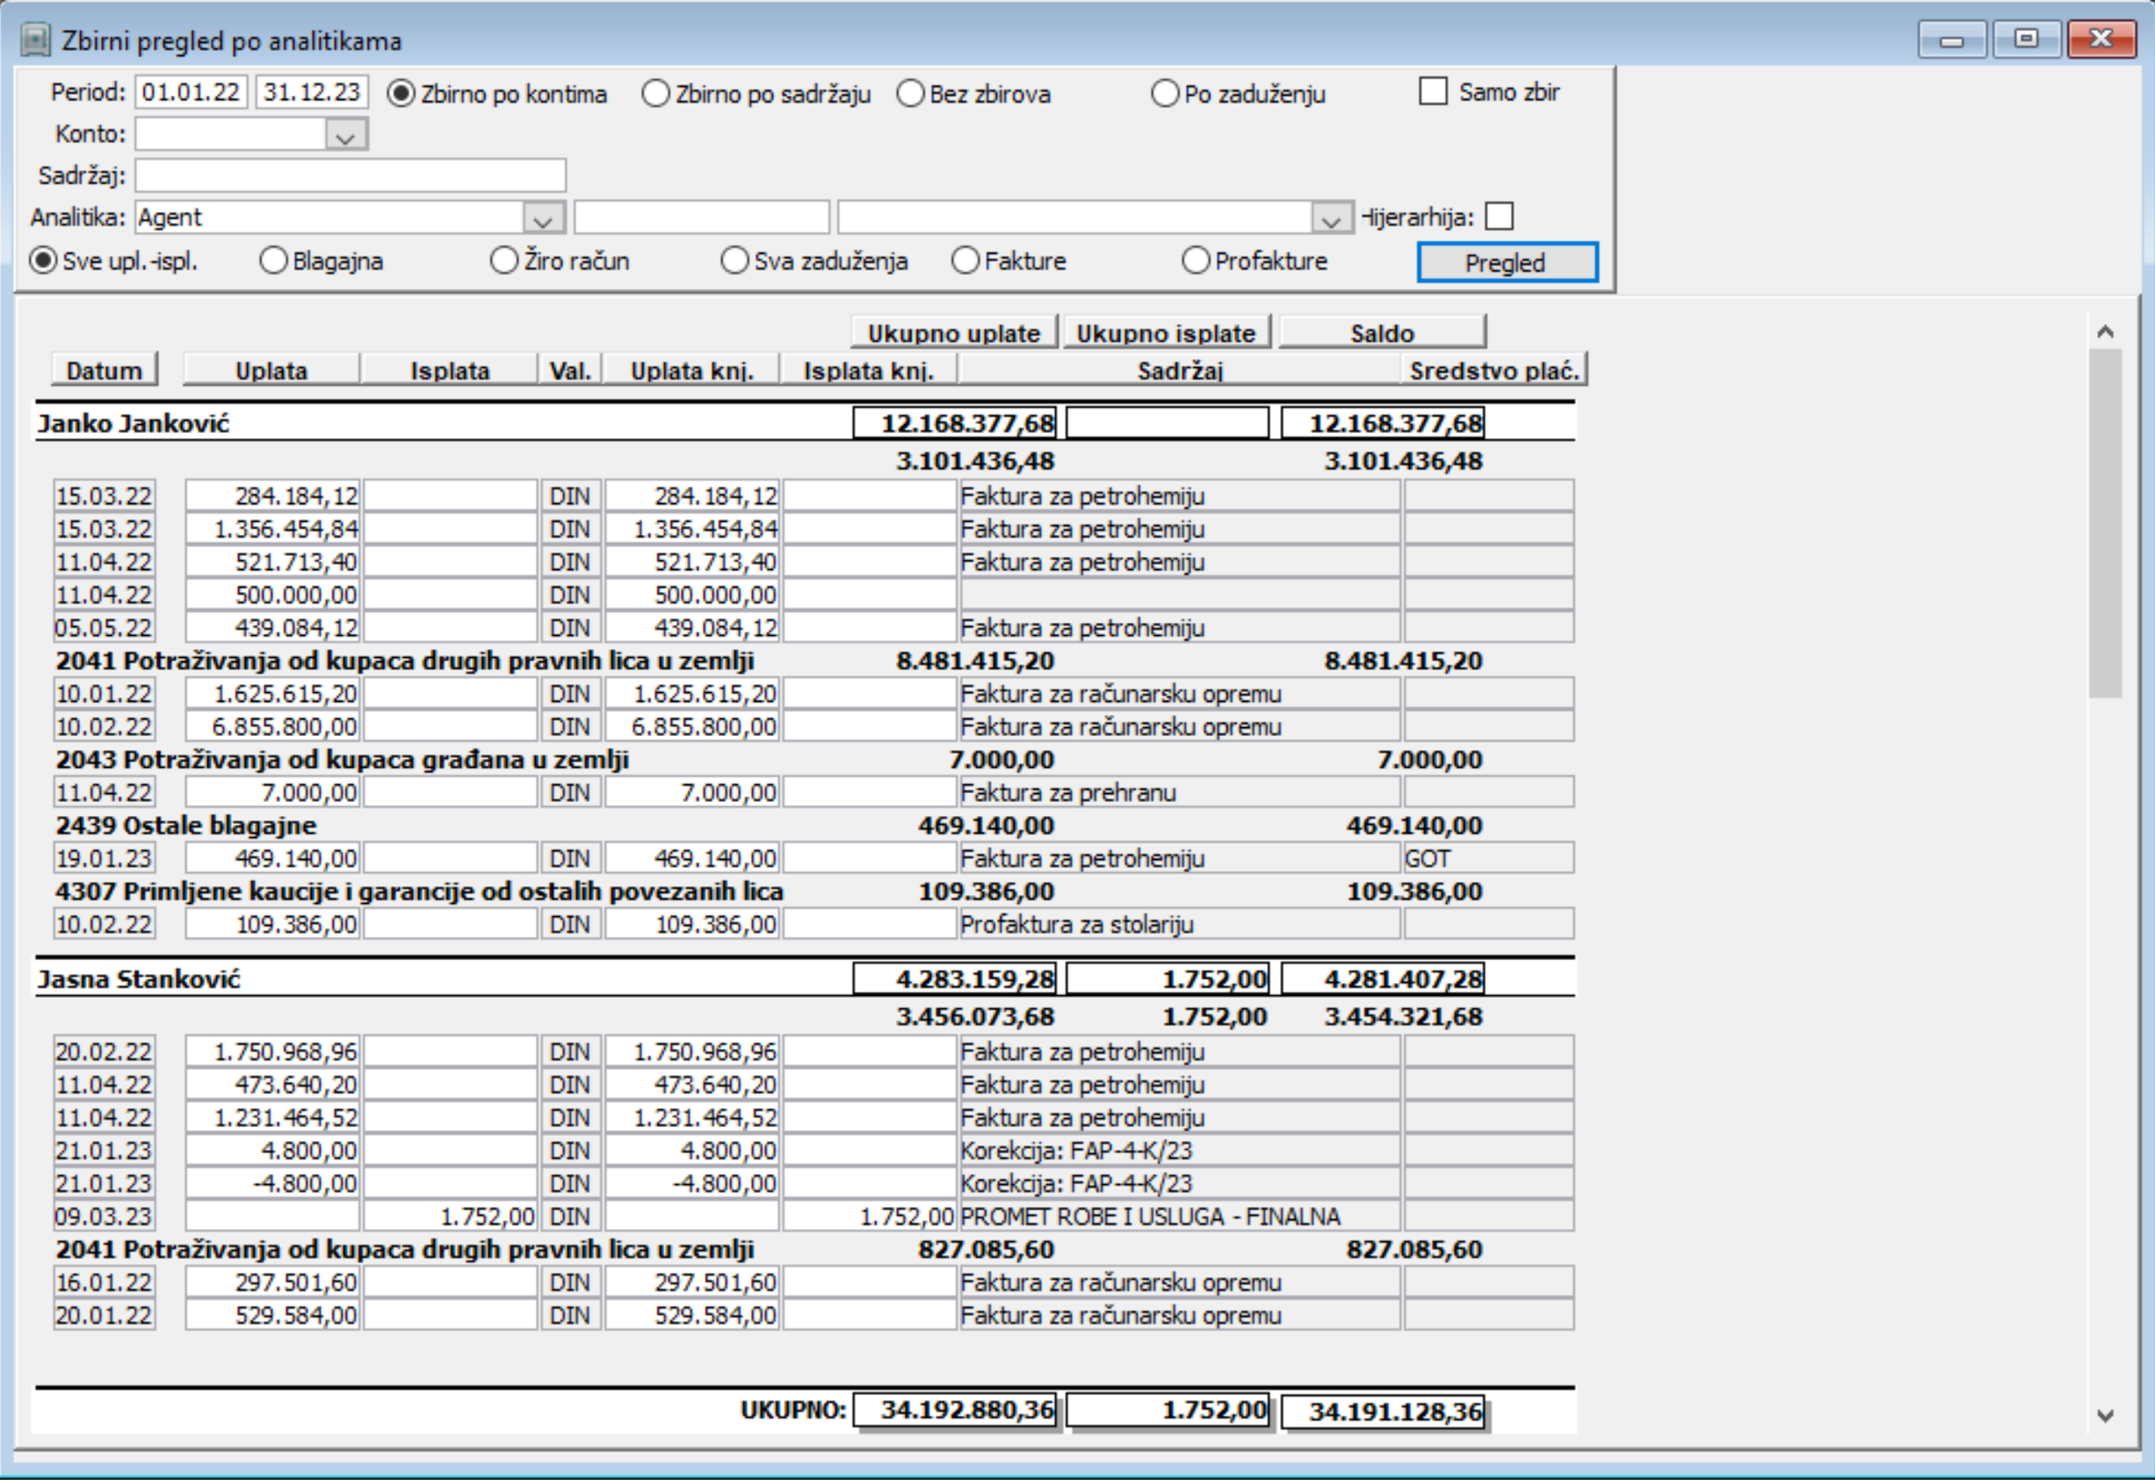Viewport: 2155px width, 1480px height.
Task: Expand the Analitika Agent dropdown
Action: coord(544,218)
